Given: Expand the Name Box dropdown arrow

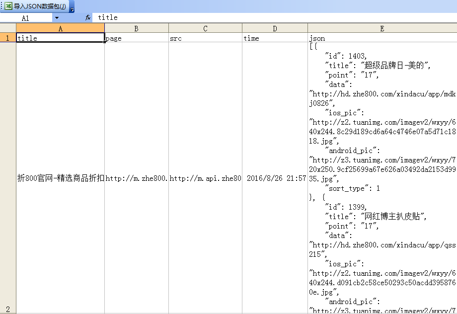Looking at the screenshot, I should pyautogui.click(x=57, y=18).
